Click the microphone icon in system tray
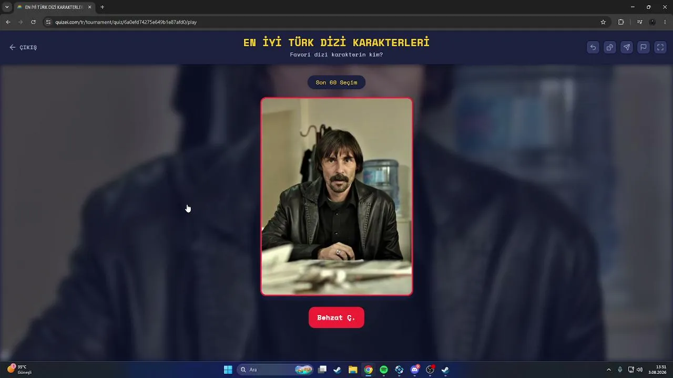The height and width of the screenshot is (378, 673). [620, 370]
